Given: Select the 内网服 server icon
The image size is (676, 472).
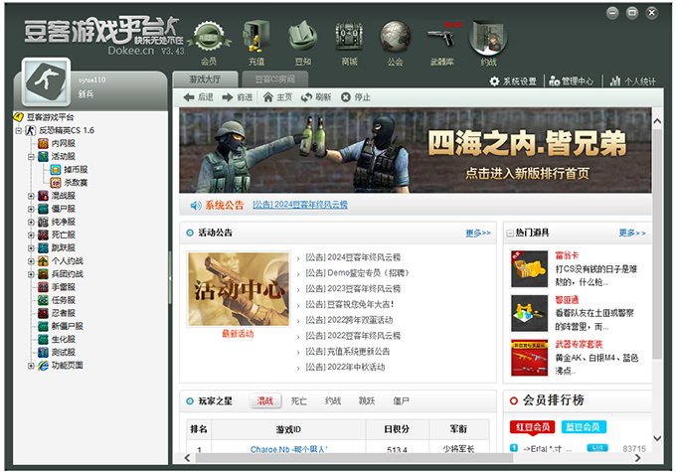Looking at the screenshot, I should [43, 143].
